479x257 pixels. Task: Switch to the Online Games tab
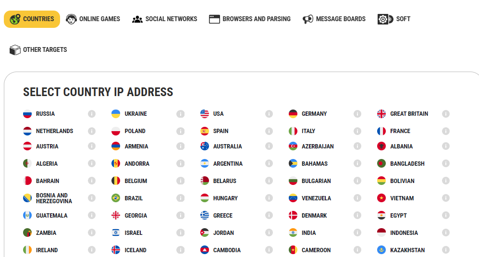pos(93,19)
